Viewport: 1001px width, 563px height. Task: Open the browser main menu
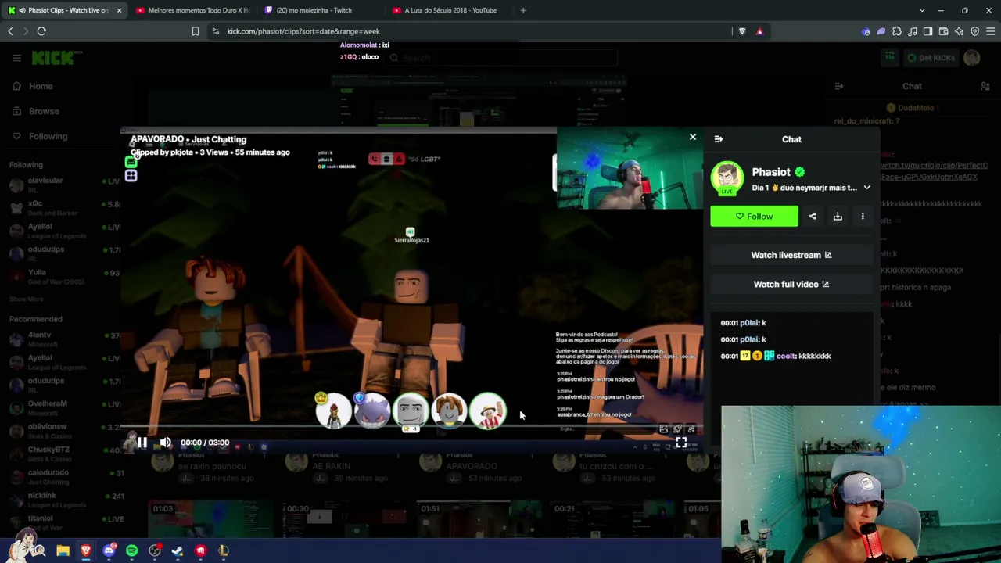[990, 31]
